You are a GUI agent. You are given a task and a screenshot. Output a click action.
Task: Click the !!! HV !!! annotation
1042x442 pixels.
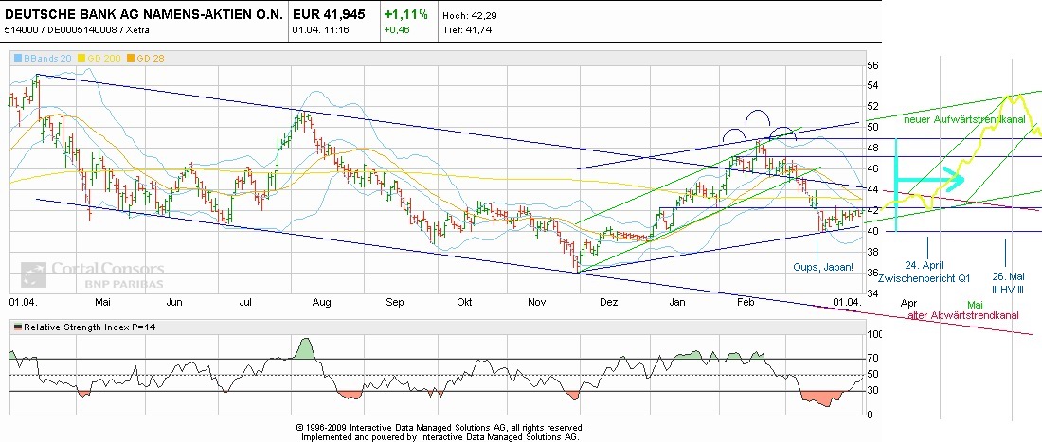click(1008, 290)
